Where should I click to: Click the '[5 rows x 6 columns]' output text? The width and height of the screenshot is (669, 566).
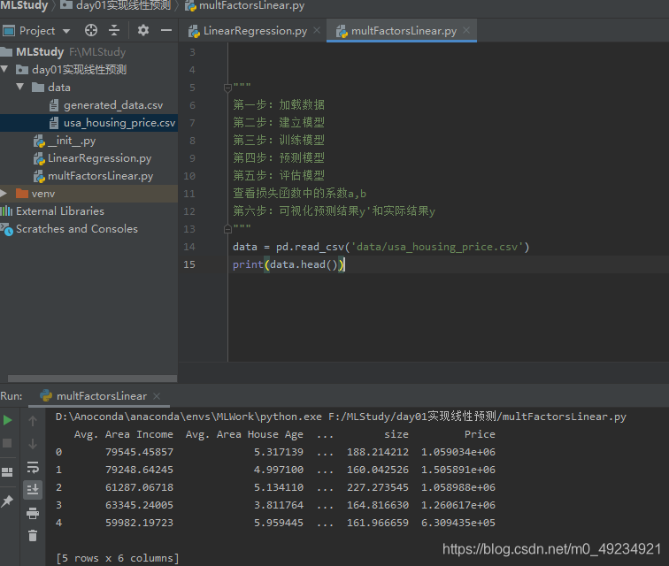point(118,558)
